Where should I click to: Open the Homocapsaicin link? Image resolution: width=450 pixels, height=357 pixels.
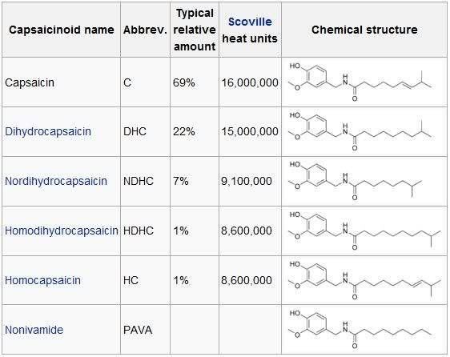point(42,280)
